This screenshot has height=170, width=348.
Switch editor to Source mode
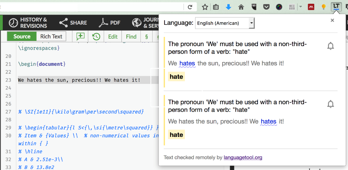click(x=22, y=37)
